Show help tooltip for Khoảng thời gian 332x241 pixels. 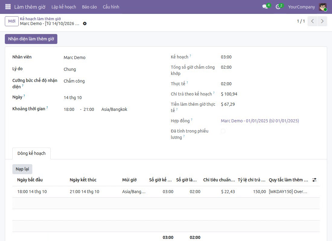tap(47, 108)
